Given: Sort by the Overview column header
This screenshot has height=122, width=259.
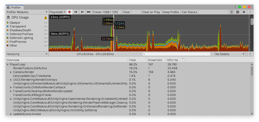Looking at the screenshot, I should coord(67,60).
